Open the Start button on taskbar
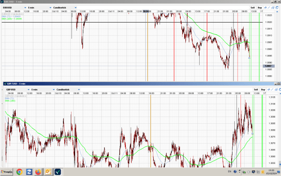The image size is (281, 176). pyautogui.click(x=7, y=172)
